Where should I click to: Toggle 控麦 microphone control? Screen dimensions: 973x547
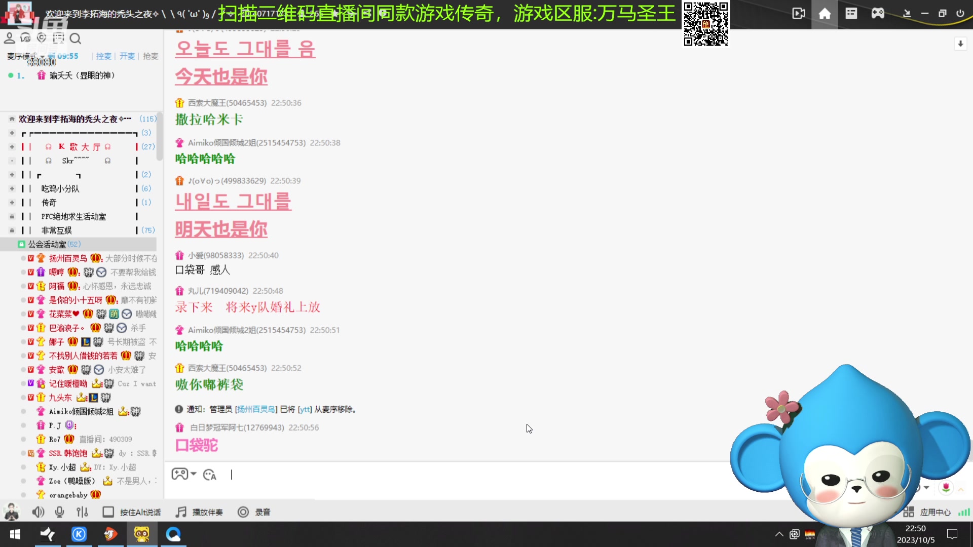point(103,56)
